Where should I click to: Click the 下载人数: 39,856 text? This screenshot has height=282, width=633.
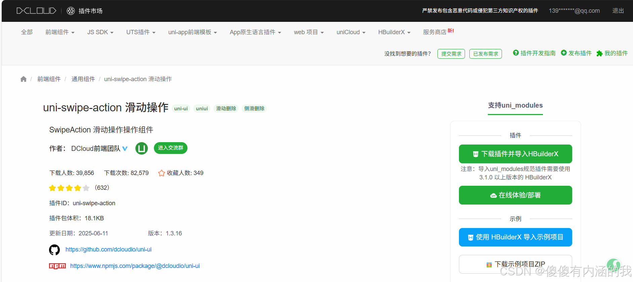(x=72, y=173)
